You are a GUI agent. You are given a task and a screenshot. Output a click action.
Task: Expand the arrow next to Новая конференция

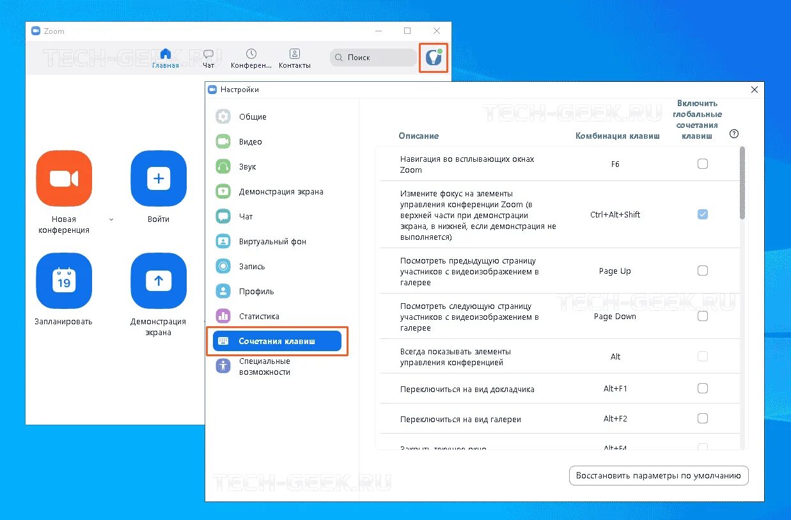[111, 219]
